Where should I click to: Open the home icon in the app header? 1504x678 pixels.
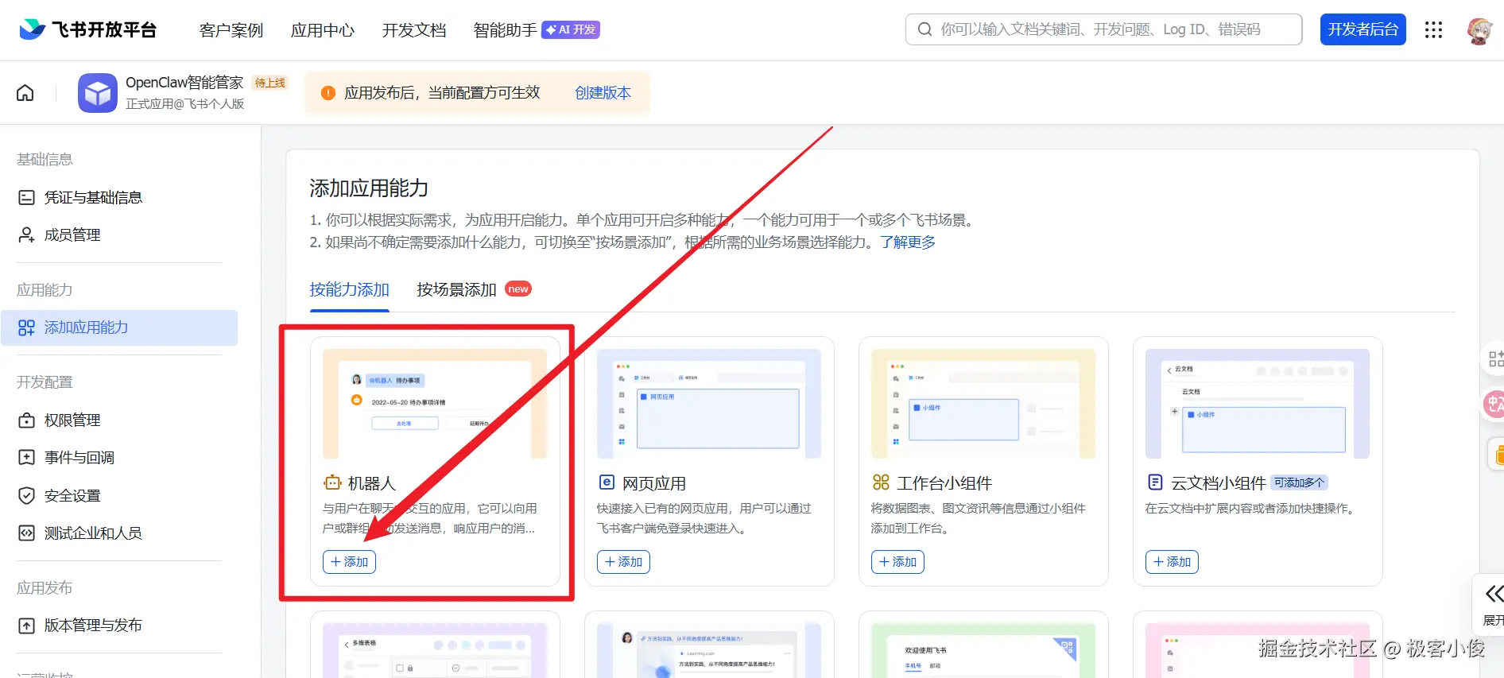click(25, 93)
